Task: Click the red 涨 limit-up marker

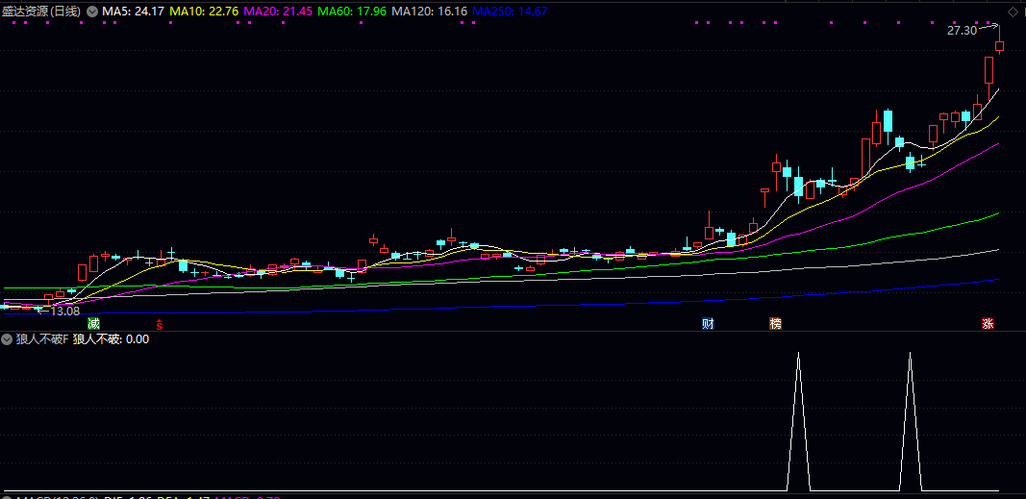Action: [x=988, y=324]
